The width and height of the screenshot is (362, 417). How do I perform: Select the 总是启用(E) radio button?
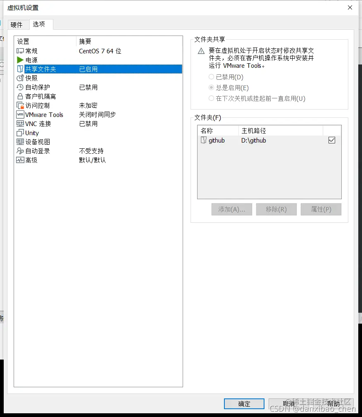pos(211,88)
